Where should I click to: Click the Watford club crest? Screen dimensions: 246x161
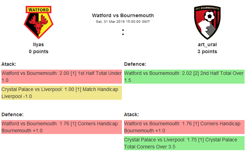[39, 22]
